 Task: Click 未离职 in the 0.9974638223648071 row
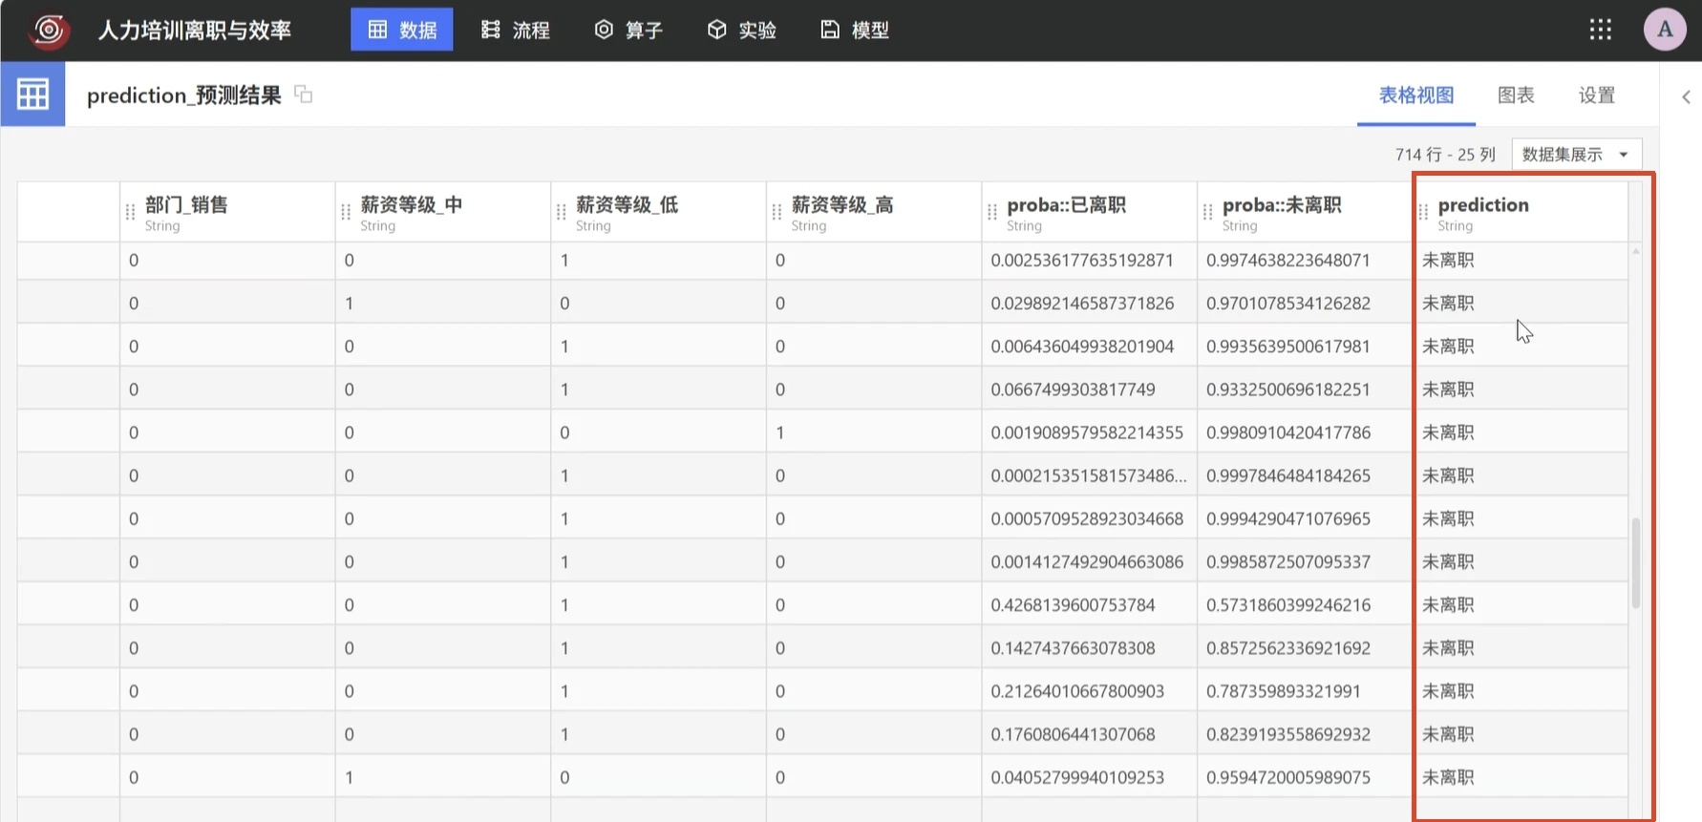(1448, 260)
